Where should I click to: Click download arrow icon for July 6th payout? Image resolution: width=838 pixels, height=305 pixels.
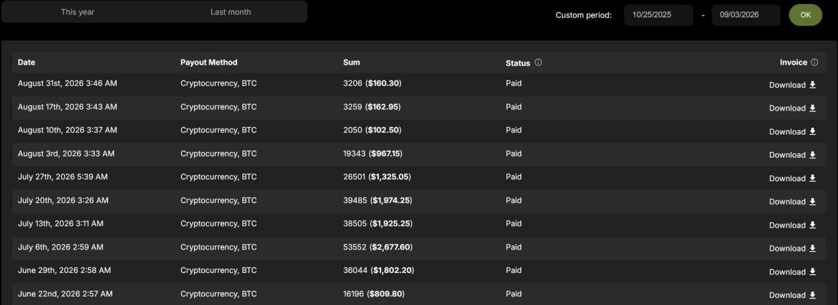click(x=812, y=248)
